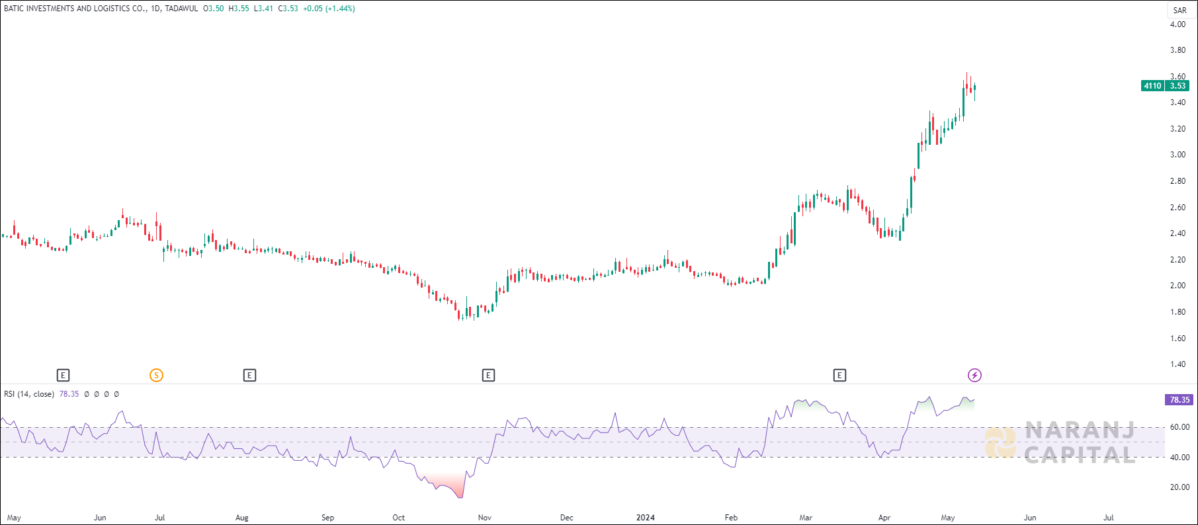The height and width of the screenshot is (525, 1198).
Task: Click the 60.00 RSI axis label
Action: (1179, 427)
